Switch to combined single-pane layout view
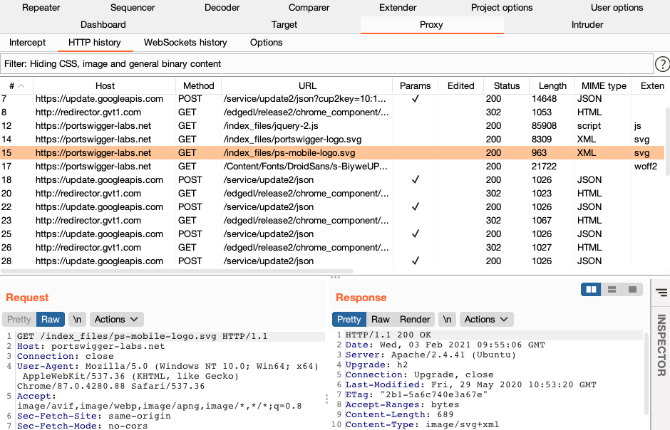 coord(631,290)
